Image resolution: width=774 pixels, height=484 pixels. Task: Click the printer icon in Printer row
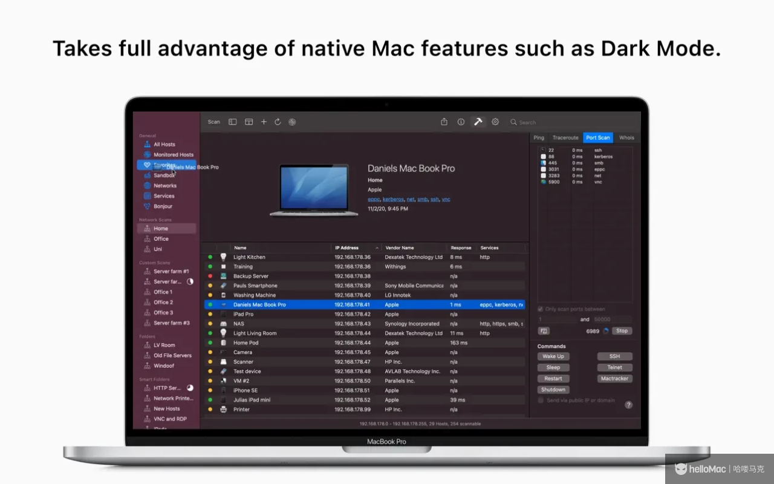click(223, 410)
